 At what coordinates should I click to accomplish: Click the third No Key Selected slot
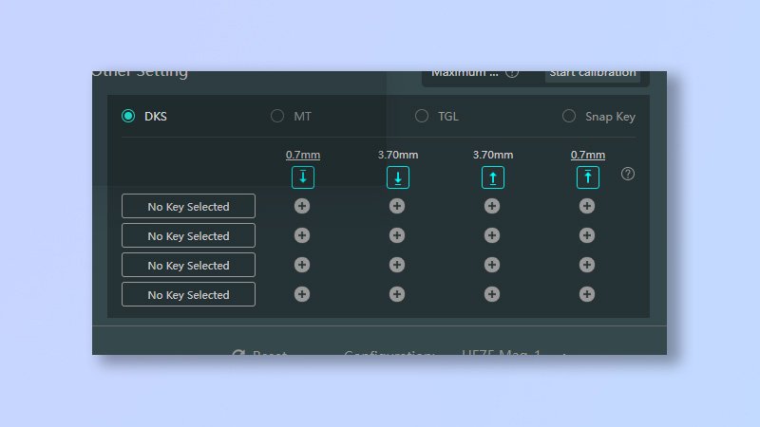click(x=188, y=266)
